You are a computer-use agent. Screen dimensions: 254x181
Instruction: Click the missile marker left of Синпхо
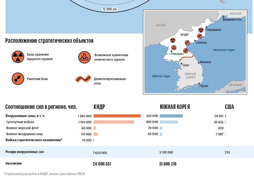click(187, 42)
